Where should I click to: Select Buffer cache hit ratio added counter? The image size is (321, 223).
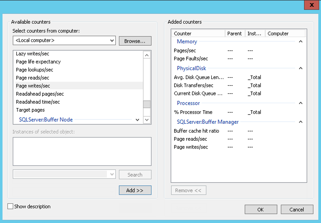click(196, 131)
